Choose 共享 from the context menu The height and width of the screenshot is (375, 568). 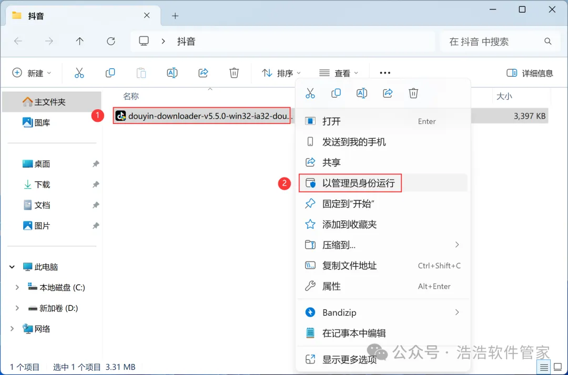point(383,162)
